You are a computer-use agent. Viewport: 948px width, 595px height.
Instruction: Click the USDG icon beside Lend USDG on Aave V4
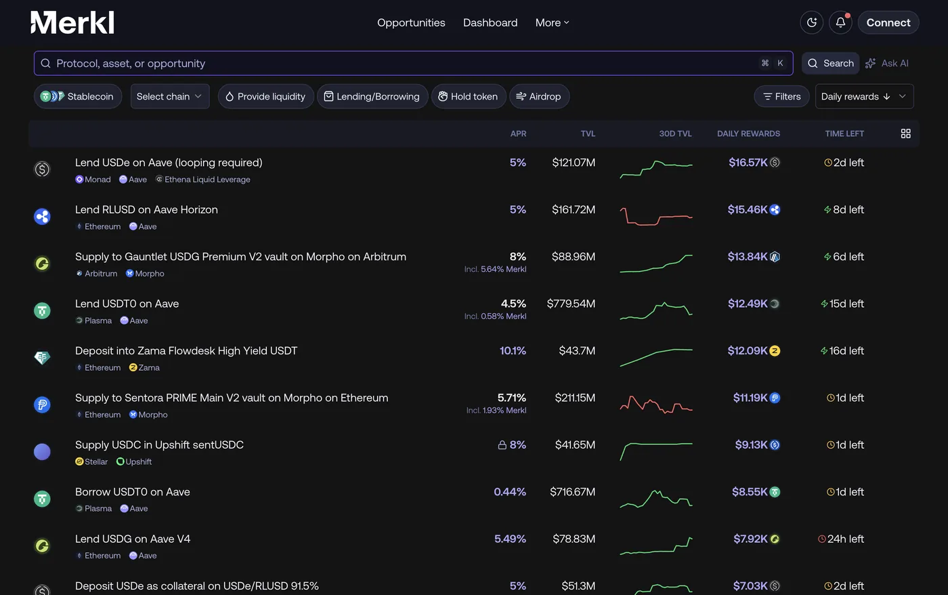click(x=42, y=546)
